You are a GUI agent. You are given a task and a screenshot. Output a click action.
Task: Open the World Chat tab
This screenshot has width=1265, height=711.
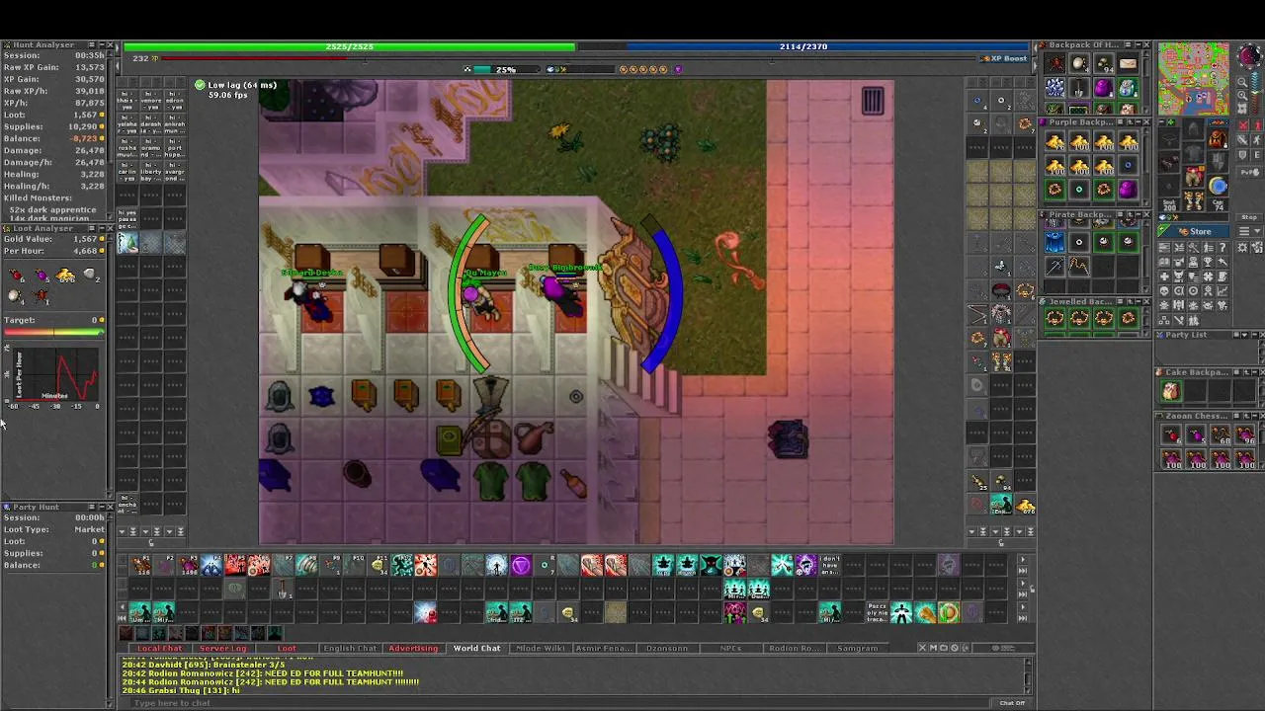[x=476, y=648]
